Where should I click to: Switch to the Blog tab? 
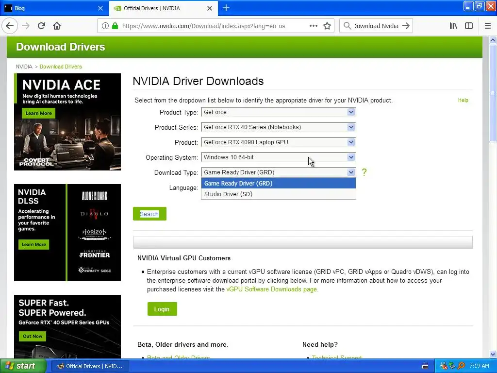coord(54,8)
